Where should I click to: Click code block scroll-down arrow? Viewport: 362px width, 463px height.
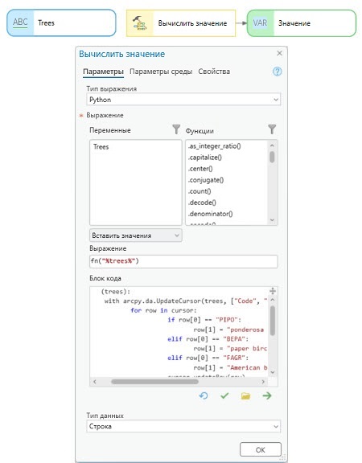coord(273,372)
